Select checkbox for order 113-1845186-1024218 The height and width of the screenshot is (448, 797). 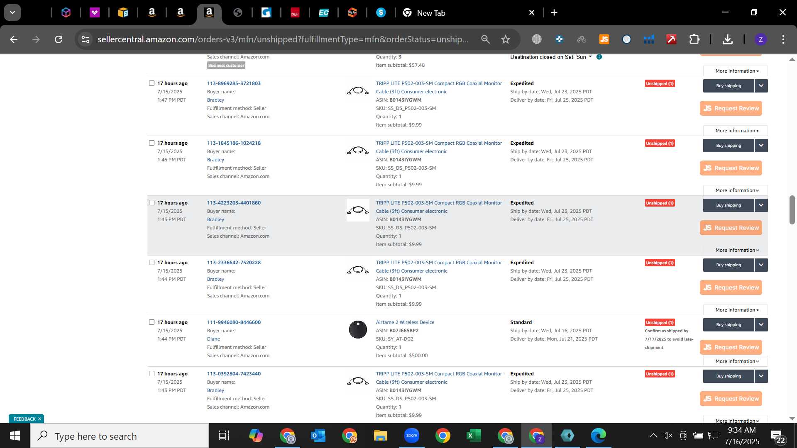point(152,143)
